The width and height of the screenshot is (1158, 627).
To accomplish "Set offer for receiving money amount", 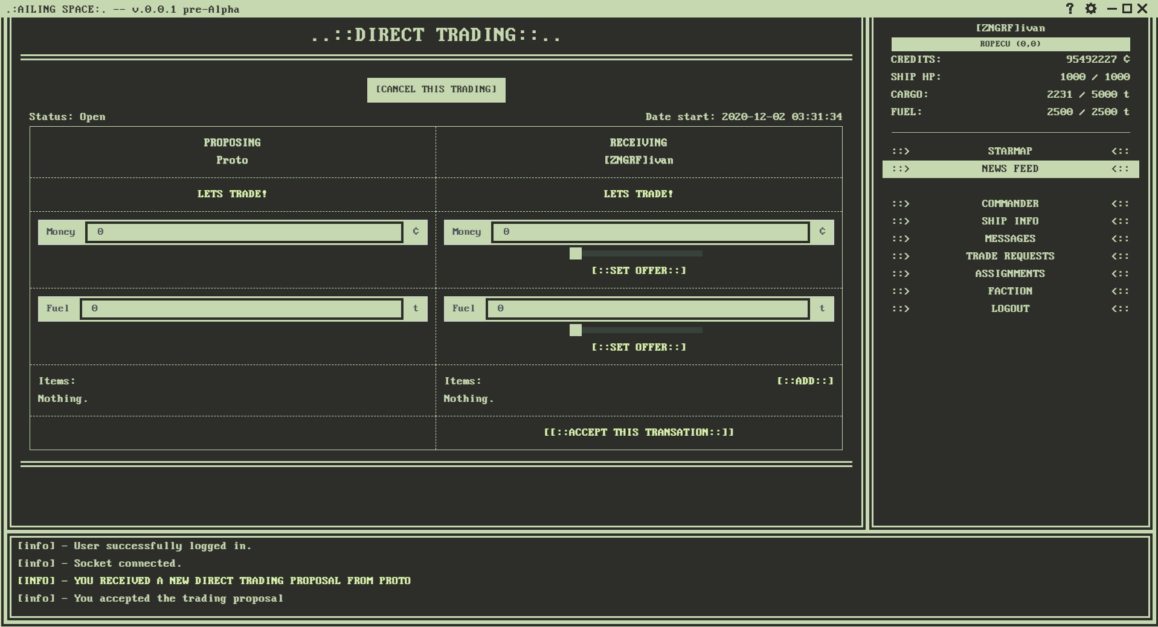I will [639, 270].
